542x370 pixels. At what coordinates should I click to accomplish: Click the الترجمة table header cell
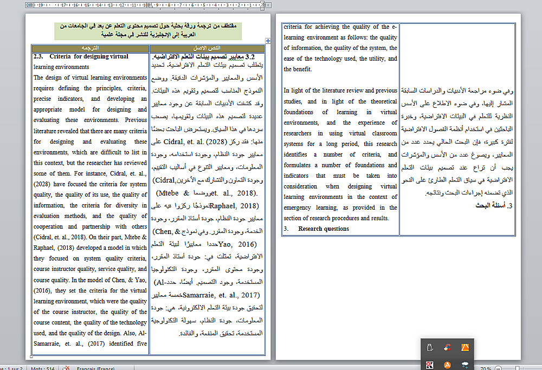tap(90, 48)
